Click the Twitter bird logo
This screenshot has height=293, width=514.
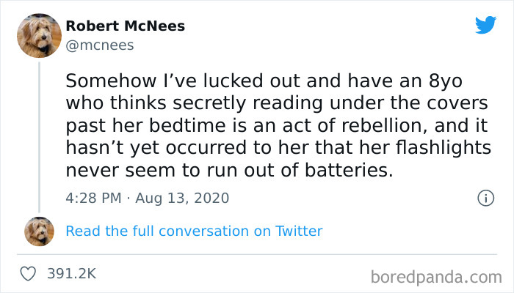tap(485, 25)
